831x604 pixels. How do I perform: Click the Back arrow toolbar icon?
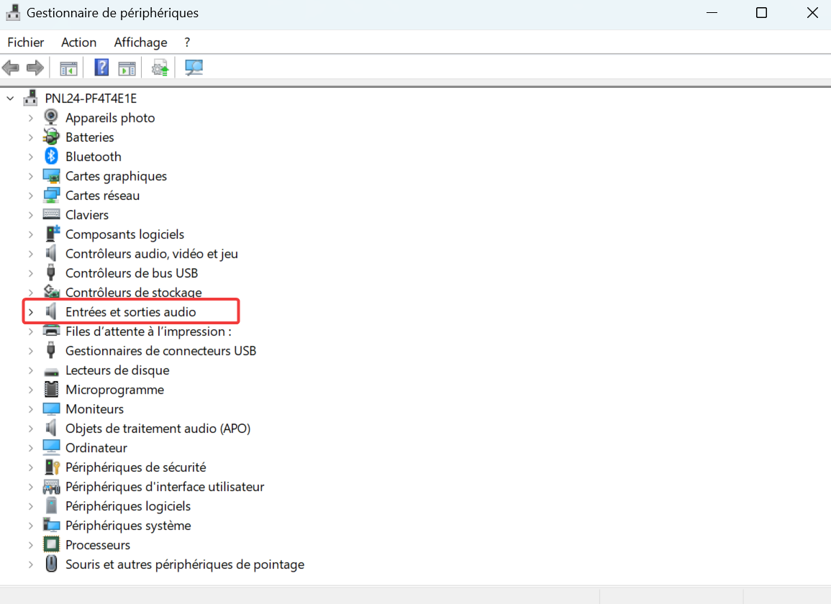[11, 68]
